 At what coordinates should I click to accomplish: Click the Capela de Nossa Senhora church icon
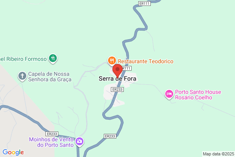pos(22,76)
